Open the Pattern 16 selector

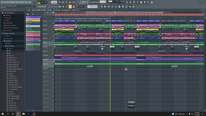tap(92, 6)
